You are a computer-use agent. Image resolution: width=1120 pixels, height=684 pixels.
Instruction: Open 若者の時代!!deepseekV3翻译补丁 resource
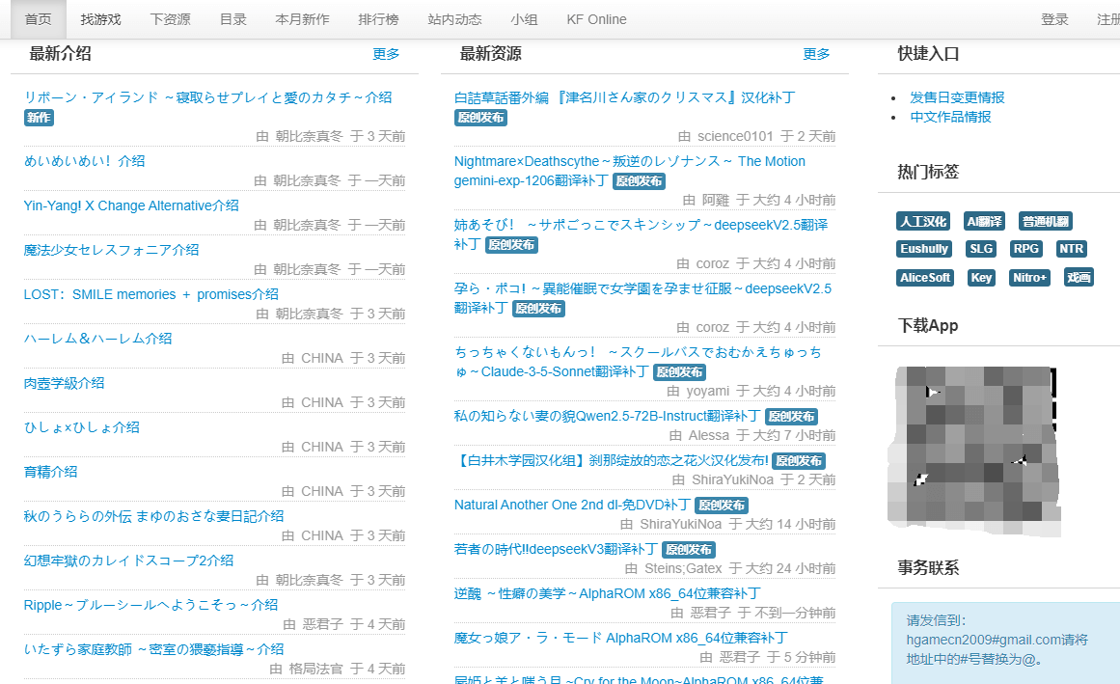(556, 549)
